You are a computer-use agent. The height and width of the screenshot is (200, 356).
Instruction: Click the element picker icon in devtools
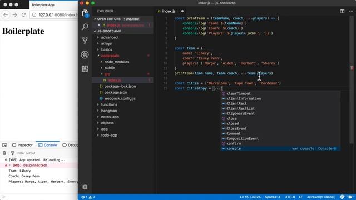click(4, 145)
